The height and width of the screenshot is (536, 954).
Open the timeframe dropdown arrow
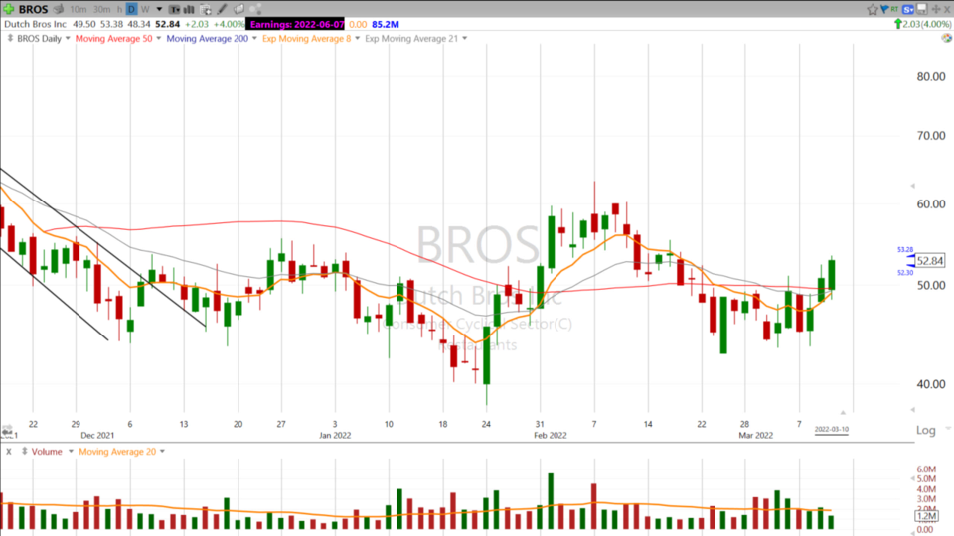[x=159, y=9]
